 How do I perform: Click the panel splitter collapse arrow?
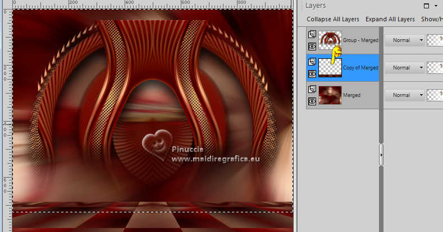381,155
